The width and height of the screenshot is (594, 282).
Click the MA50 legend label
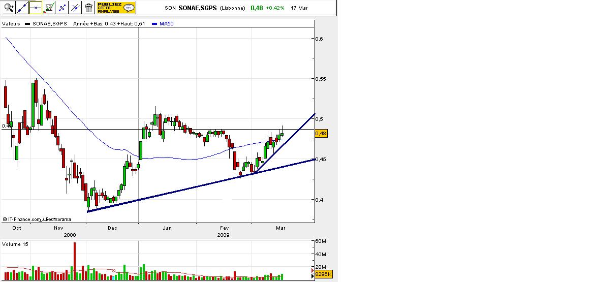[167, 23]
